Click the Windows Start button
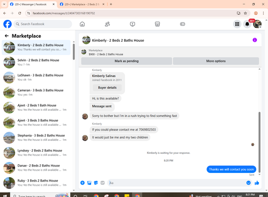Viewport: 268px width, 197px height. [5, 195]
